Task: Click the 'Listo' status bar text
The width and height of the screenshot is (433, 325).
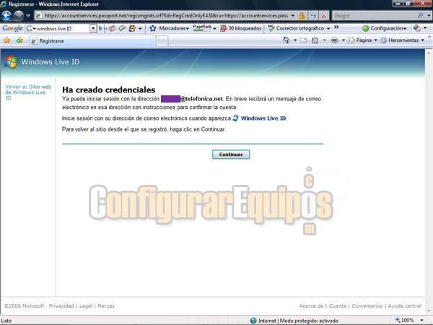Action: point(6,321)
